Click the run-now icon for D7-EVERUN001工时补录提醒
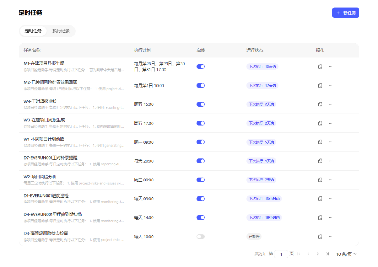The image size is (378, 267). [x=320, y=161]
